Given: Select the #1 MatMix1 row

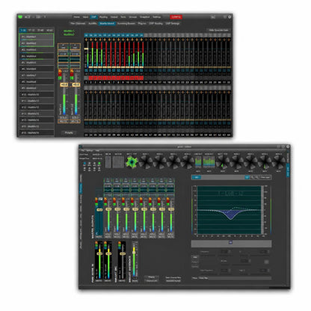Looking at the screenshot, I should click(x=37, y=37).
